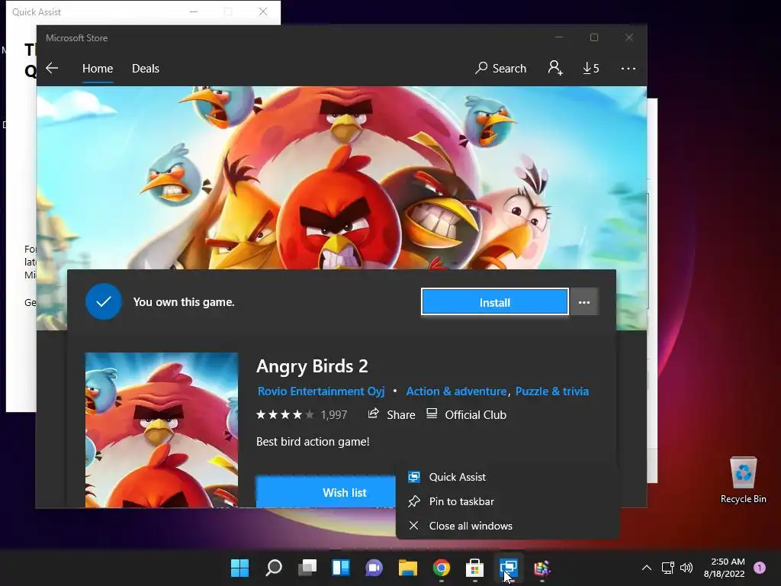781x586 pixels.
Task: Choose Close all windows
Action: click(x=507, y=526)
